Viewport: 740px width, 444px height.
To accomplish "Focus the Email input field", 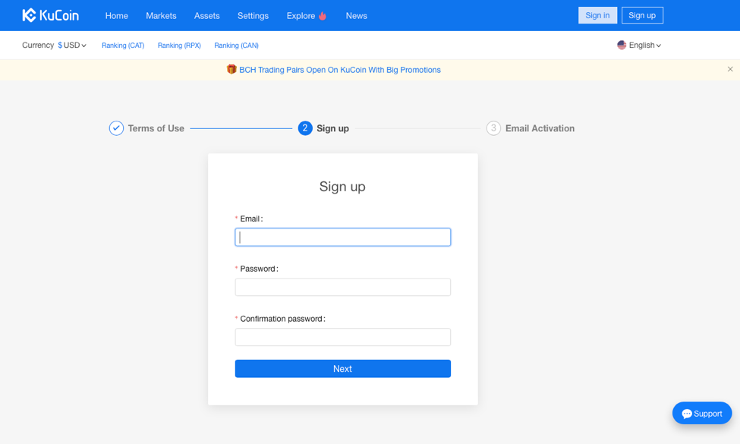I will click(342, 237).
